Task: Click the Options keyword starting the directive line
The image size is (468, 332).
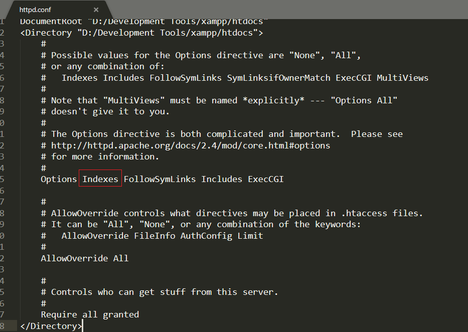Action: coord(58,179)
